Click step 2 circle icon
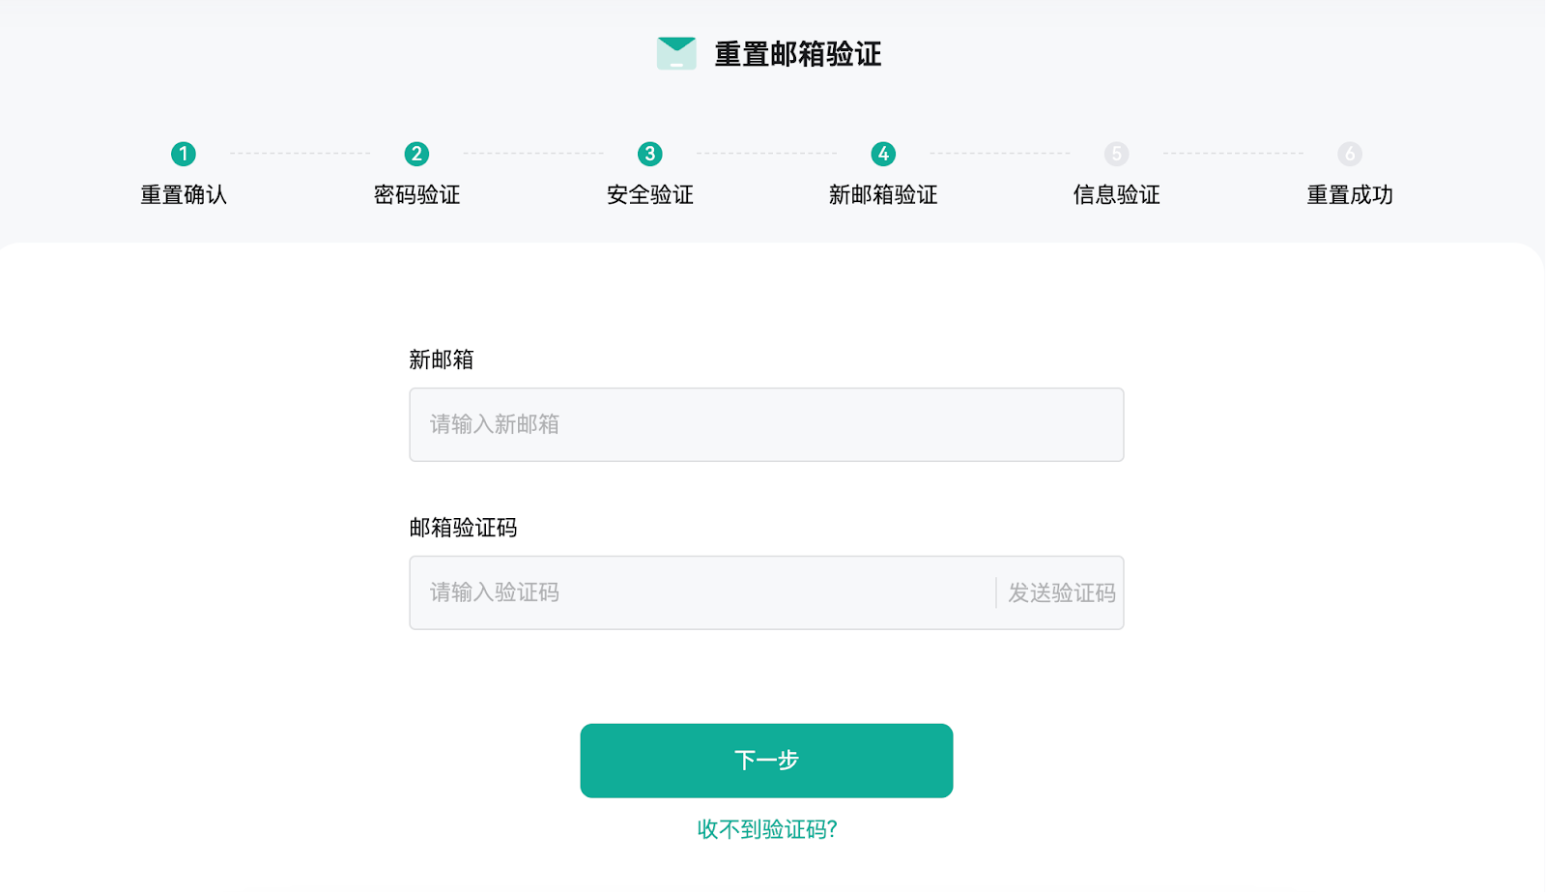 pyautogui.click(x=416, y=154)
